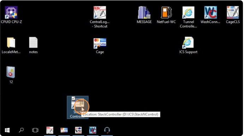Uncheck the Stack Controller icon checkbox
Viewport: 244px width, 136px height.
click(x=73, y=98)
